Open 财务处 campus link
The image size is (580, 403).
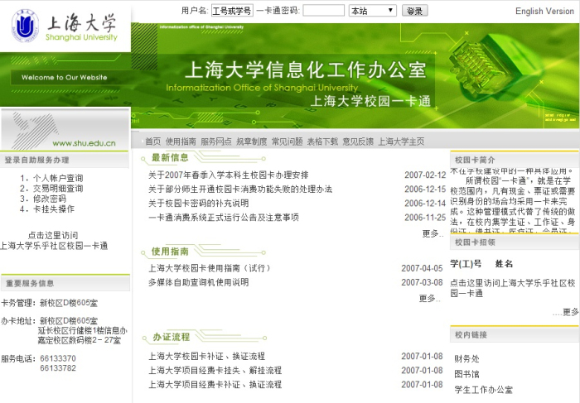pyautogui.click(x=466, y=358)
